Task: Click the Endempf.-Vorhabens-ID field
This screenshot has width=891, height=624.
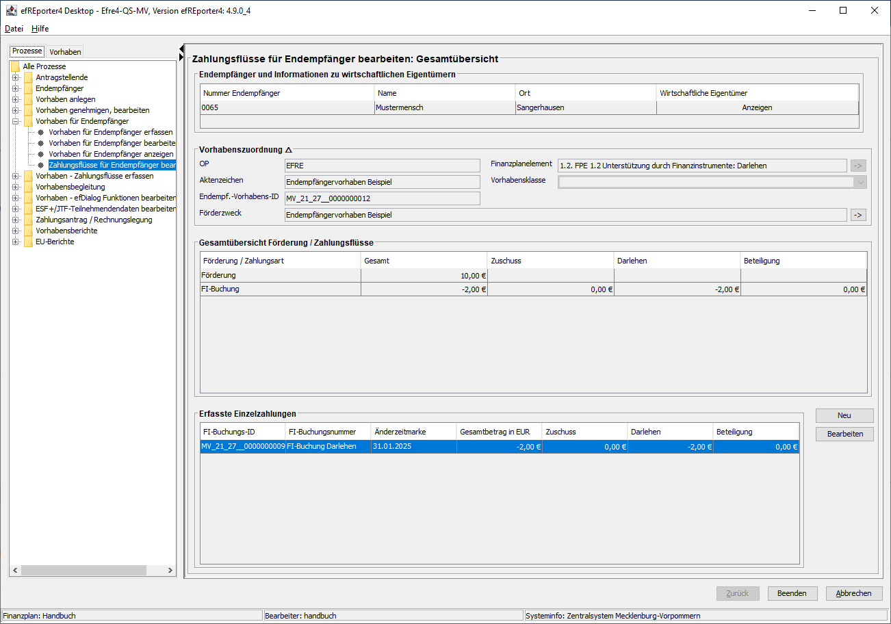Action: tap(382, 198)
